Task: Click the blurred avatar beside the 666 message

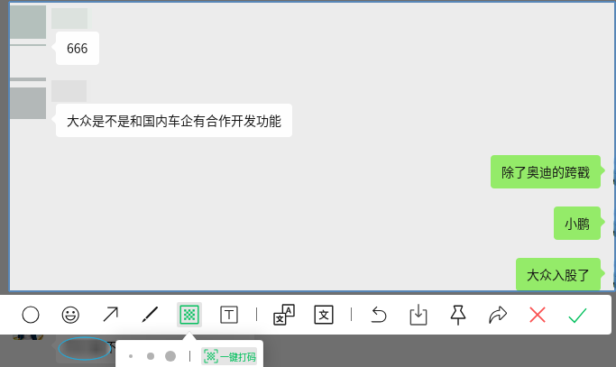Action: [28, 23]
